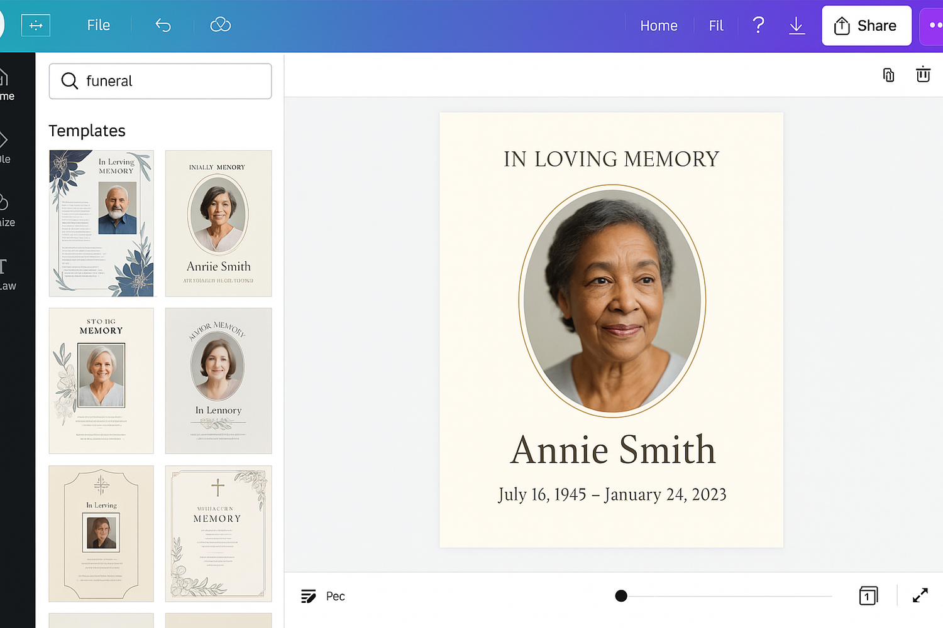Pick the cross MEMORY template
943x628 pixels.
pyautogui.click(x=218, y=534)
